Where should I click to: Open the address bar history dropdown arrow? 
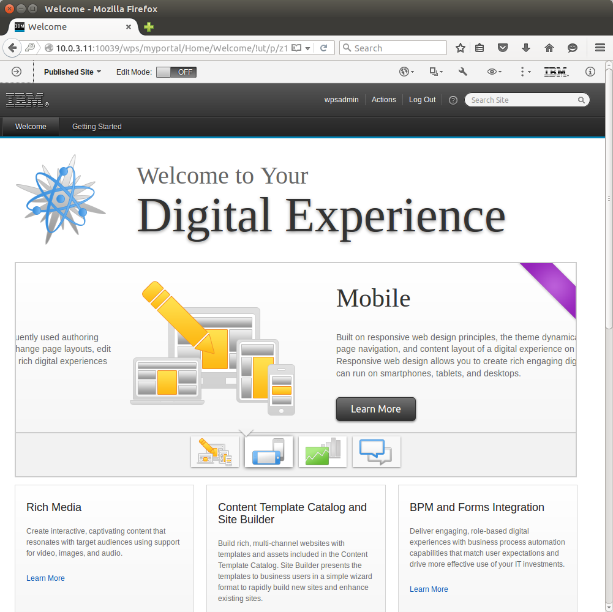tap(307, 48)
